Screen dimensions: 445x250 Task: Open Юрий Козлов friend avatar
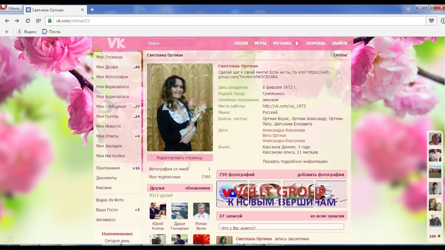[x=158, y=211]
